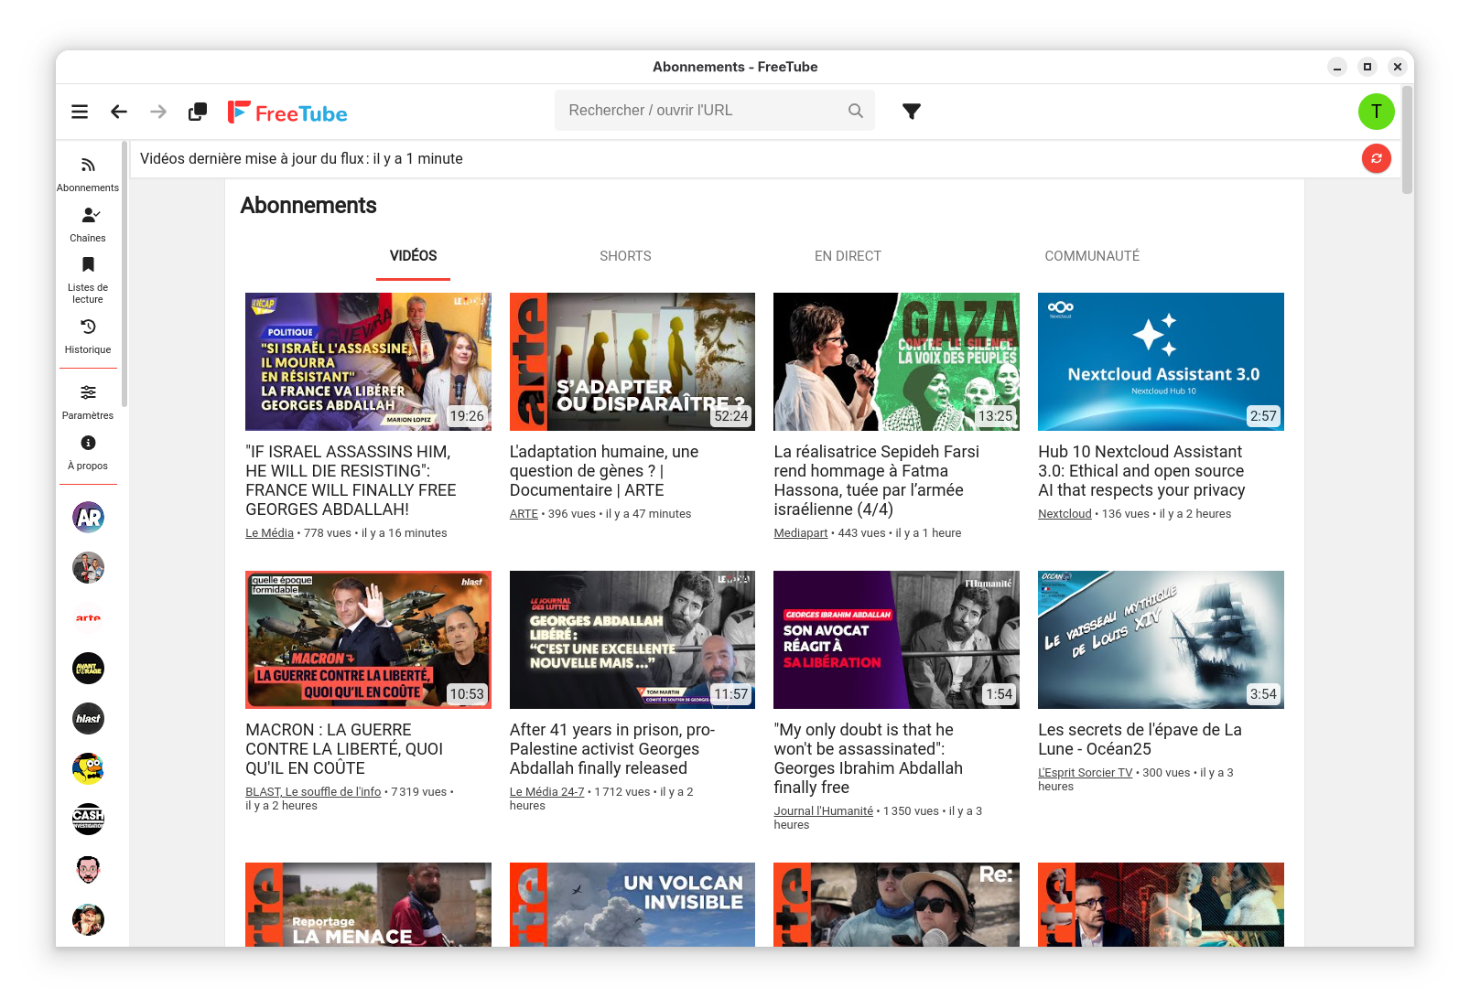Open the blast channel avatar in sidebar
The width and height of the screenshot is (1470, 1008).
[x=89, y=719]
